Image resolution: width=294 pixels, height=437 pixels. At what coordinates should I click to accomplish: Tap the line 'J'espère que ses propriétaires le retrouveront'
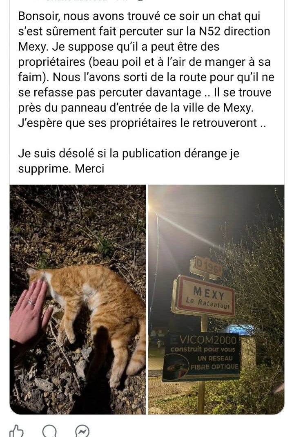pyautogui.click(x=142, y=123)
